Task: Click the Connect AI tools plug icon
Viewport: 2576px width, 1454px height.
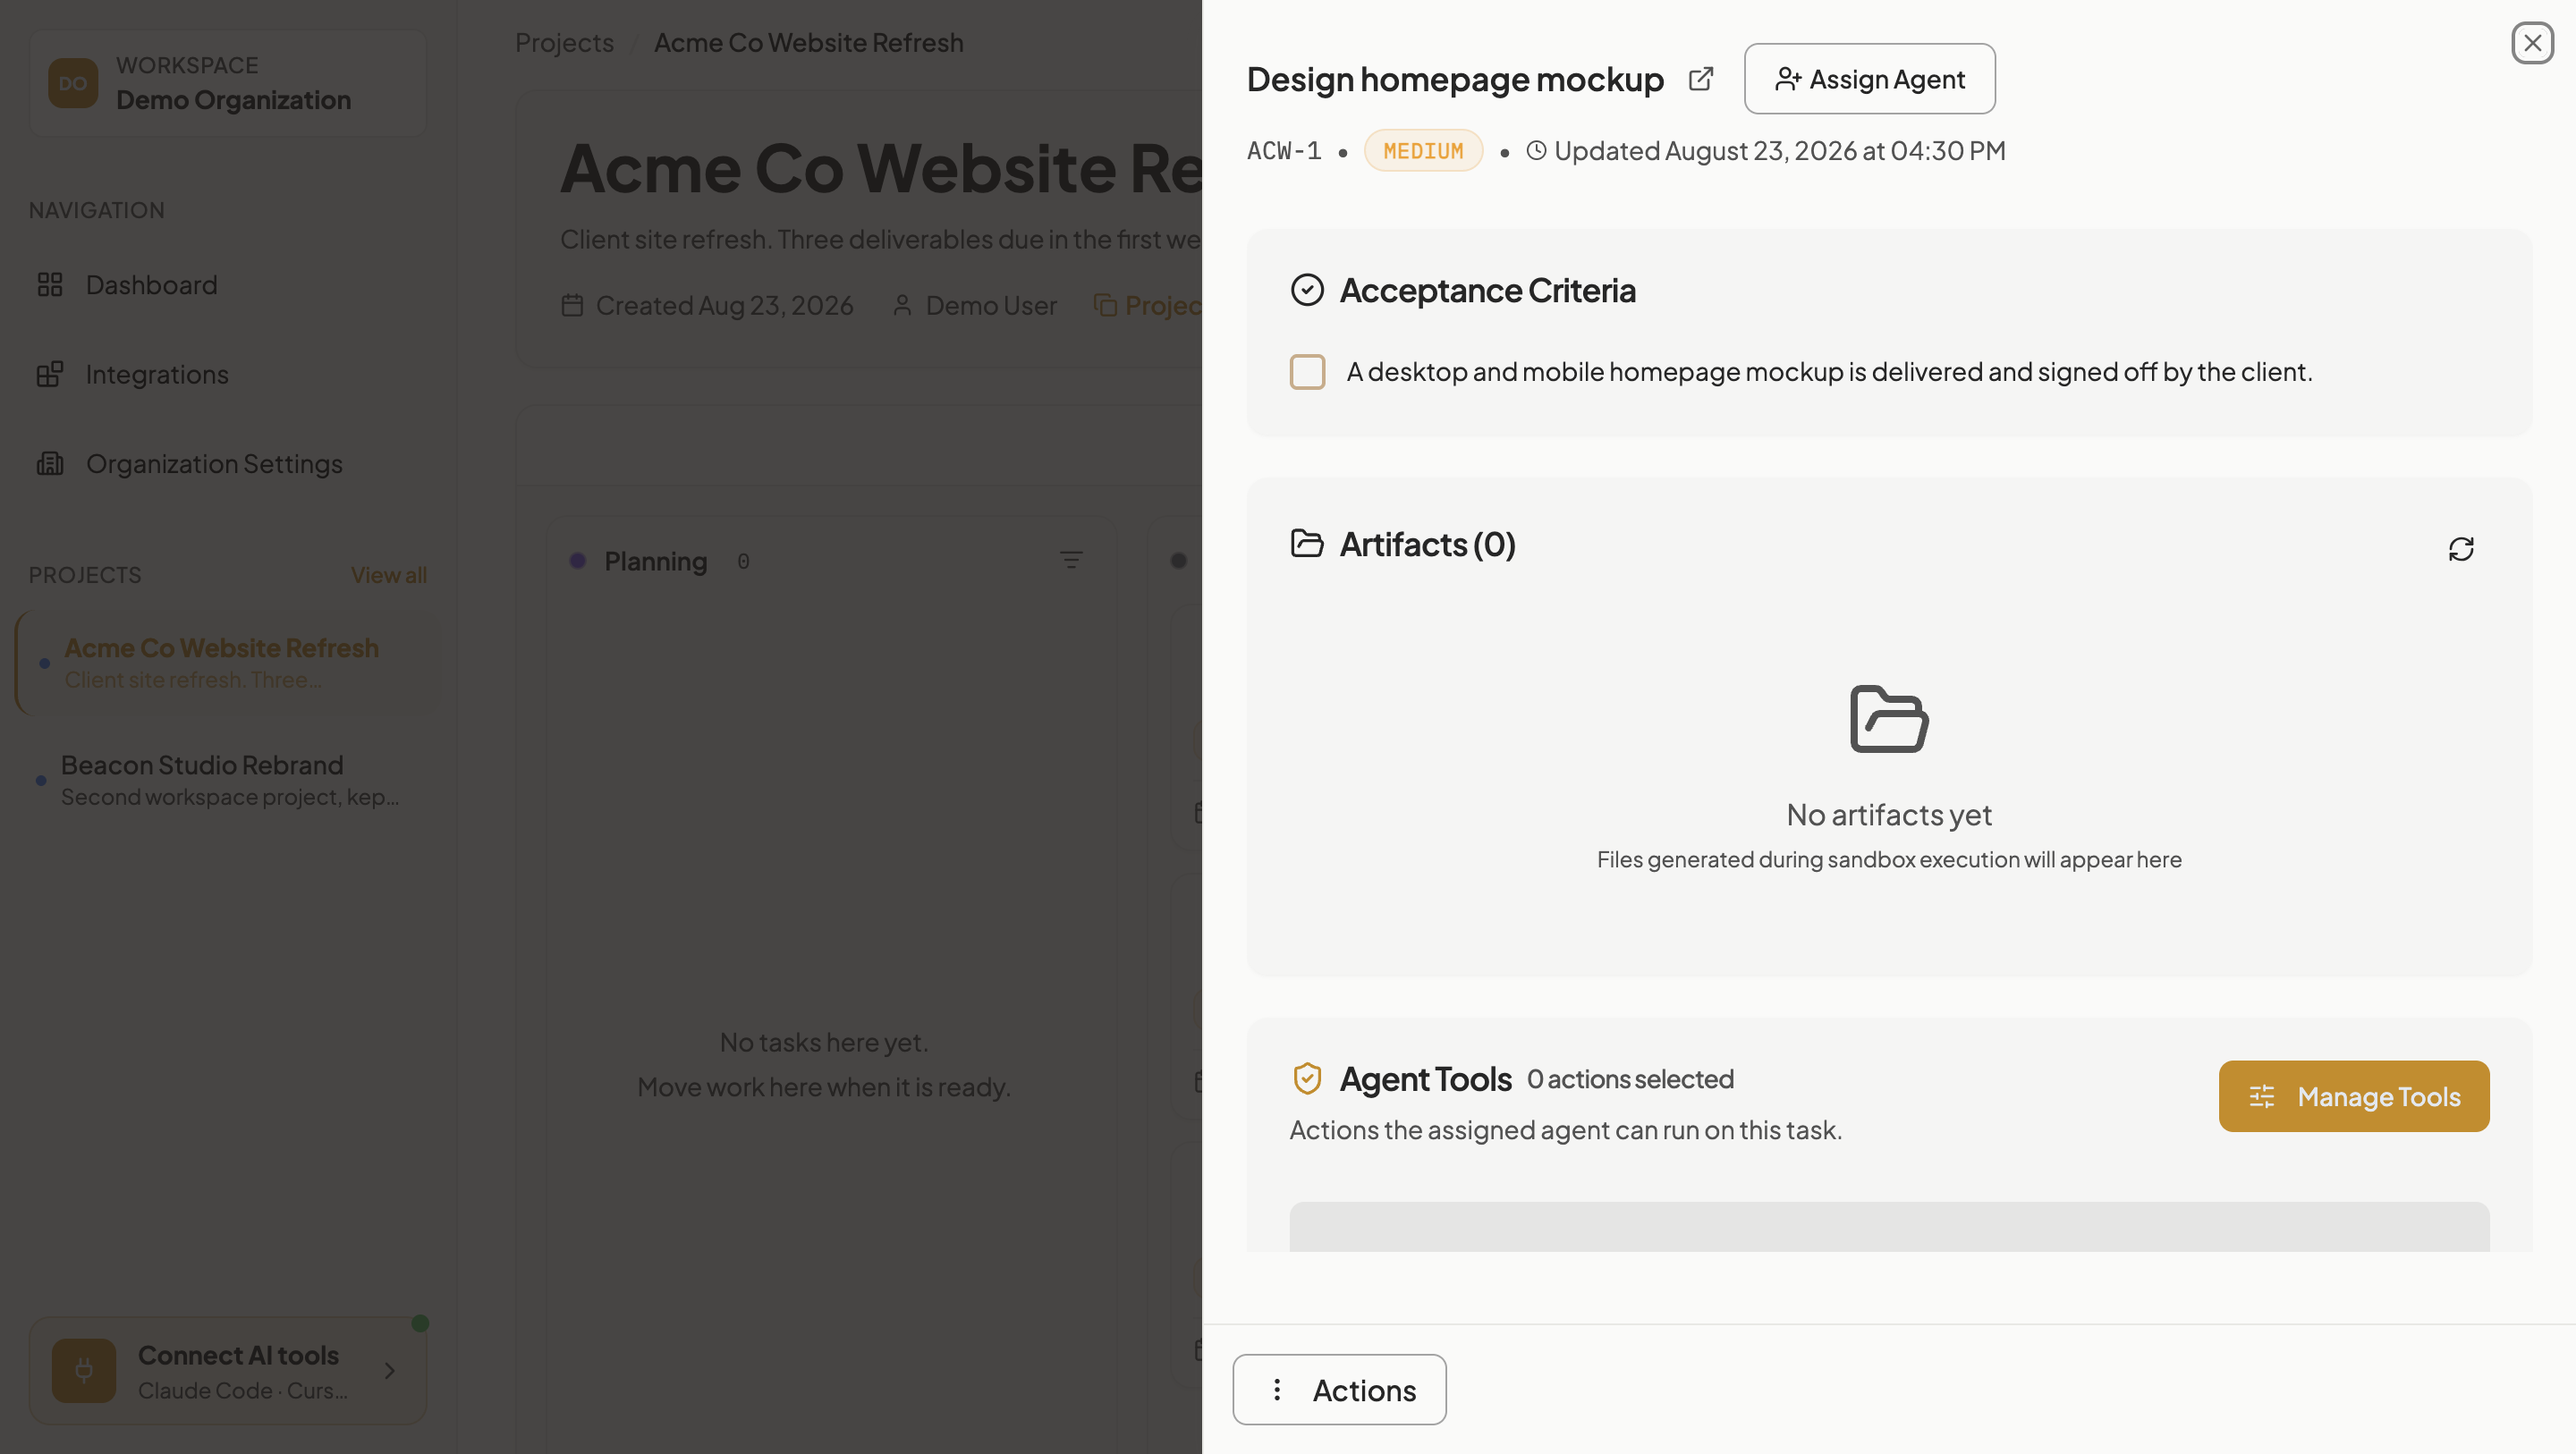Action: [x=84, y=1371]
